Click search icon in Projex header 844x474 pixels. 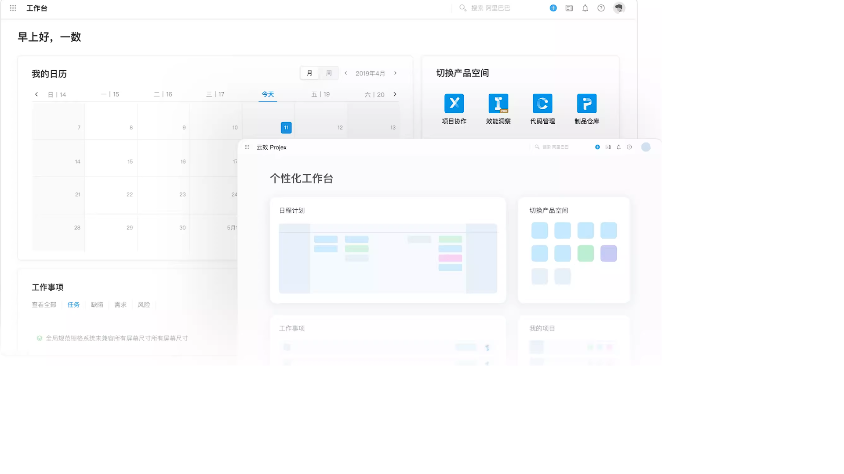coord(537,147)
